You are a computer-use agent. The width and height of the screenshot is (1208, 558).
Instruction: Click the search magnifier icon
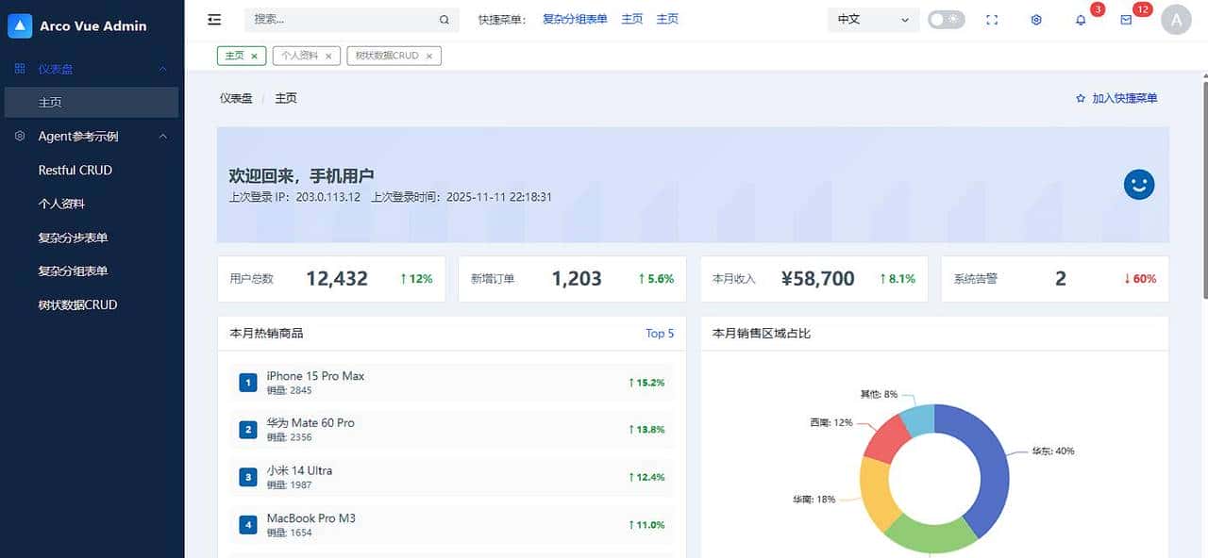point(444,18)
